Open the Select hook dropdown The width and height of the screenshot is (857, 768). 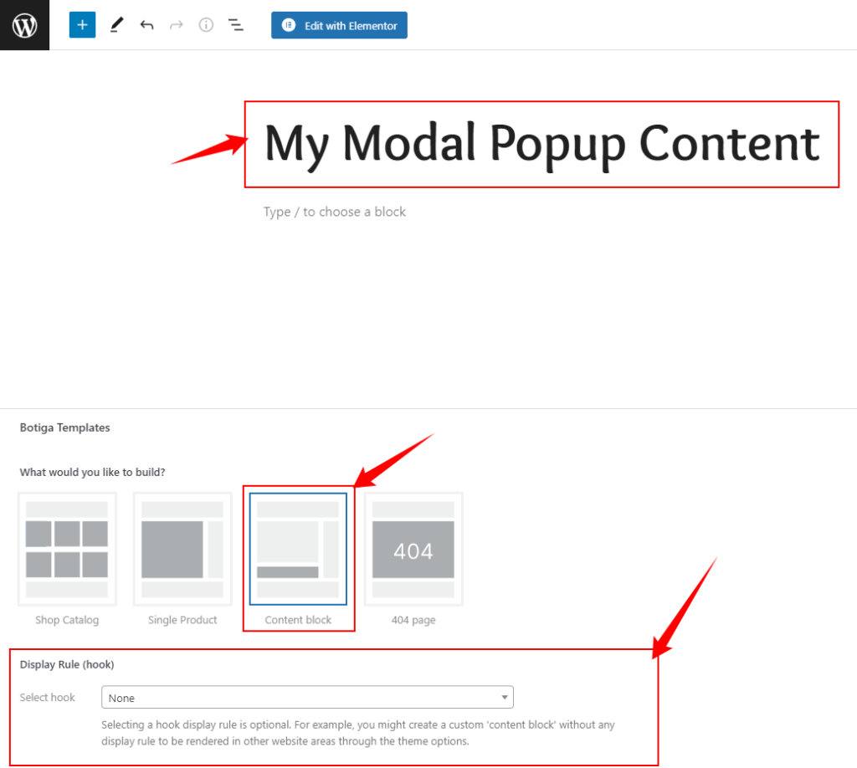click(x=307, y=697)
